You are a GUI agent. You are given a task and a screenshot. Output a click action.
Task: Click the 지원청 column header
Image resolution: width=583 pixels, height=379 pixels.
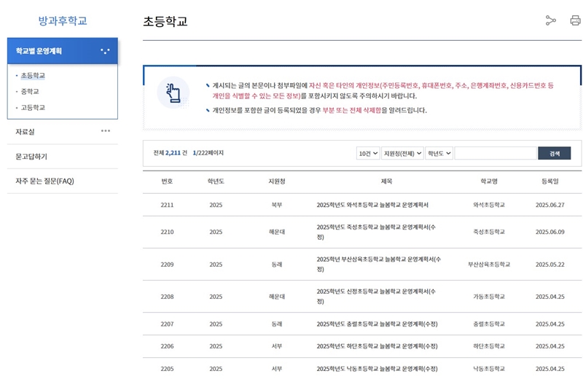(277, 181)
